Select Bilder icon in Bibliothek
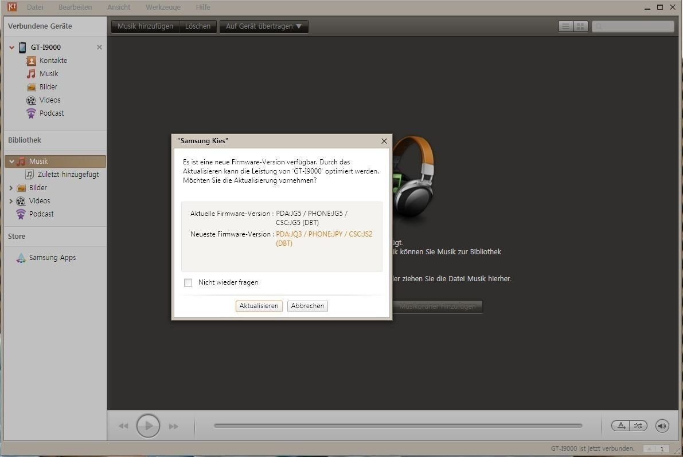The height and width of the screenshot is (457, 683). [21, 188]
